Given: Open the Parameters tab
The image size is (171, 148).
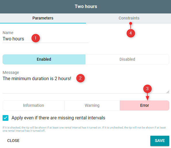Looking at the screenshot, I should [43, 18].
